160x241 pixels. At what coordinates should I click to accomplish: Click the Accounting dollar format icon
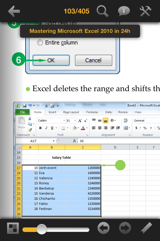tap(136, 128)
